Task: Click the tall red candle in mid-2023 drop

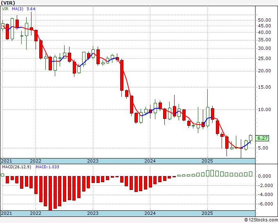Action: coord(122,76)
